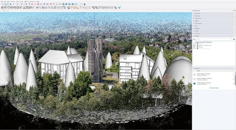Viewport: 236px width, 130px height.
Task: Click the first icon in the second toolbar row
Action: pos(2,8)
